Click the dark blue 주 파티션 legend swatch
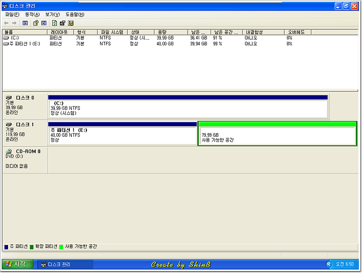This screenshot has height=273, width=362. 6,247
